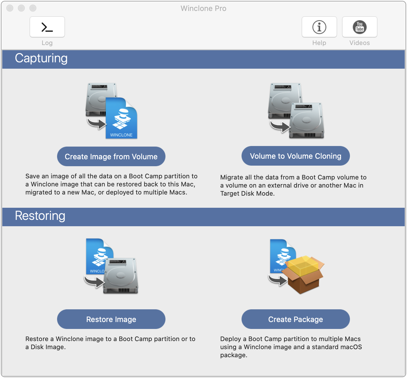
Task: Click the 'Deploy a Boot Camp partition' description
Action: coord(291,347)
